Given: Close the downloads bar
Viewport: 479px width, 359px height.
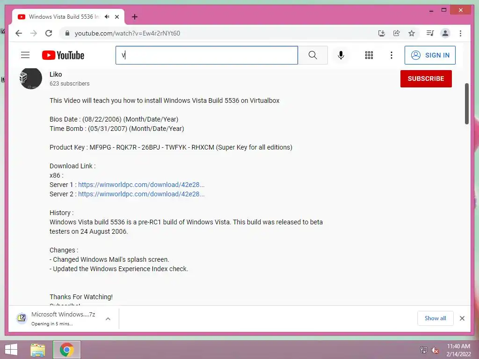Looking at the screenshot, I should pyautogui.click(x=462, y=318).
